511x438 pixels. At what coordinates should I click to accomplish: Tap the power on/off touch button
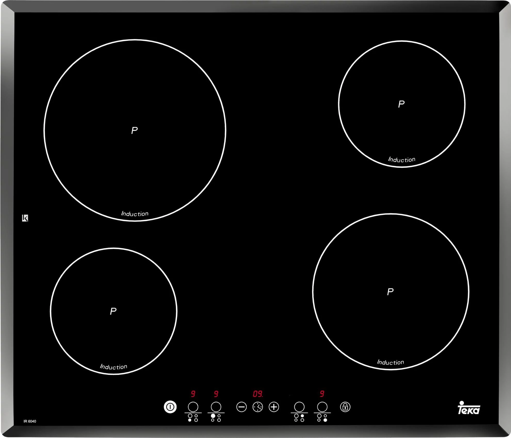[170, 407]
